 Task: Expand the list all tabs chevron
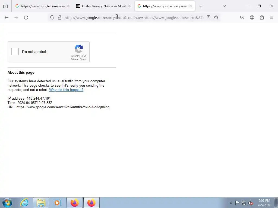click(x=224, y=6)
